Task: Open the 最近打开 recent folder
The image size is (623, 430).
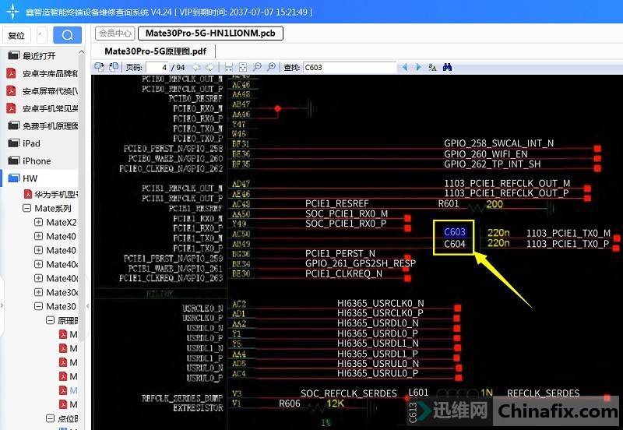Action: click(x=39, y=56)
